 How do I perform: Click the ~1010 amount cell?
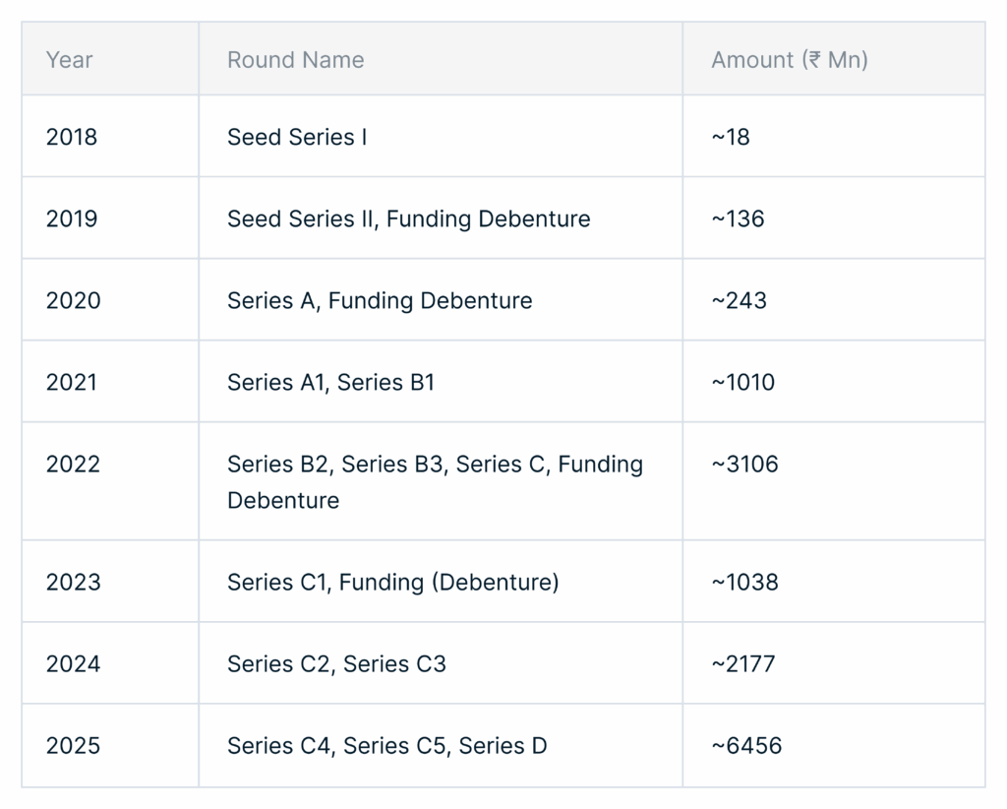pyautogui.click(x=834, y=381)
